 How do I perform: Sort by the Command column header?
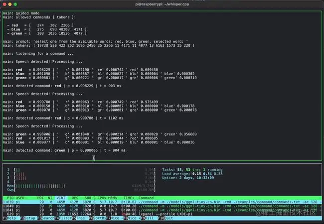coord(146,198)
